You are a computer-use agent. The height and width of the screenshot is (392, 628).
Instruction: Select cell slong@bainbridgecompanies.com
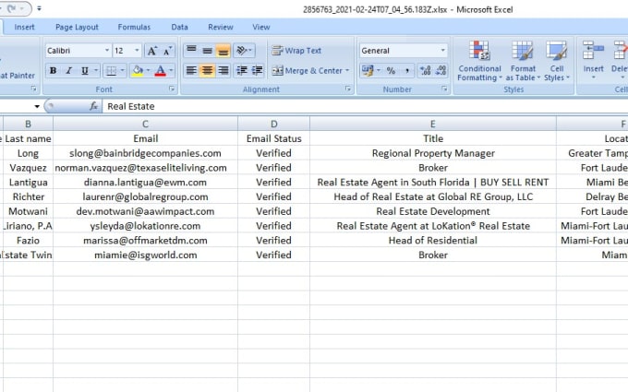(145, 153)
